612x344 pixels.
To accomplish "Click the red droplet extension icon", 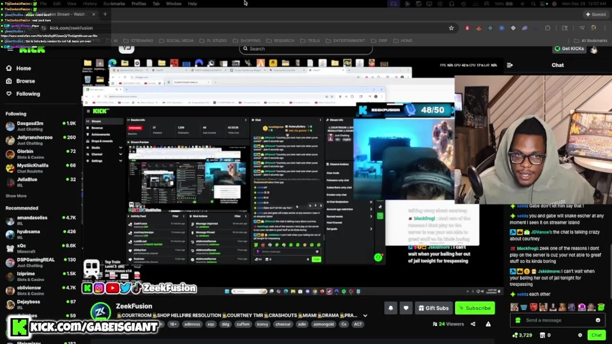I will click(467, 28).
